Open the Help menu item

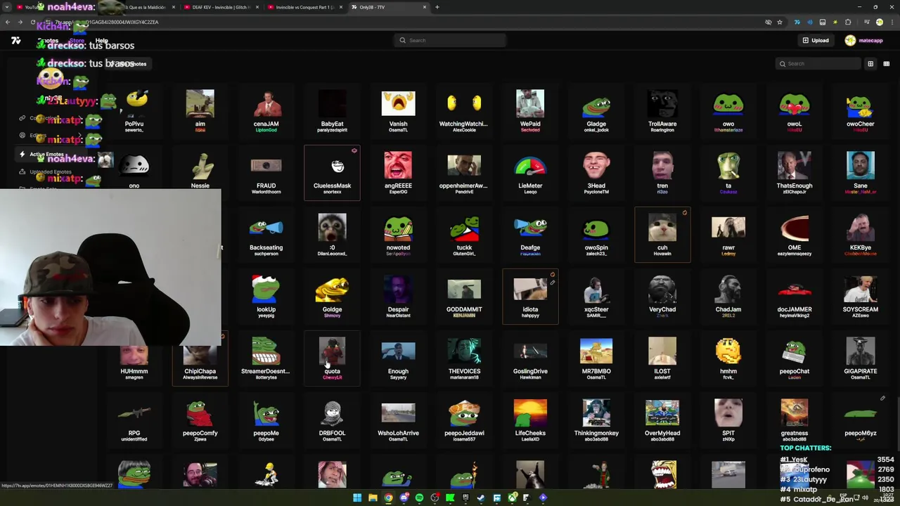point(102,41)
